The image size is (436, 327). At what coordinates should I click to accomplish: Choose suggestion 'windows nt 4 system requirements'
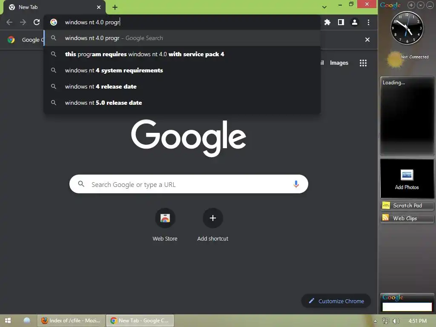pyautogui.click(x=182, y=70)
